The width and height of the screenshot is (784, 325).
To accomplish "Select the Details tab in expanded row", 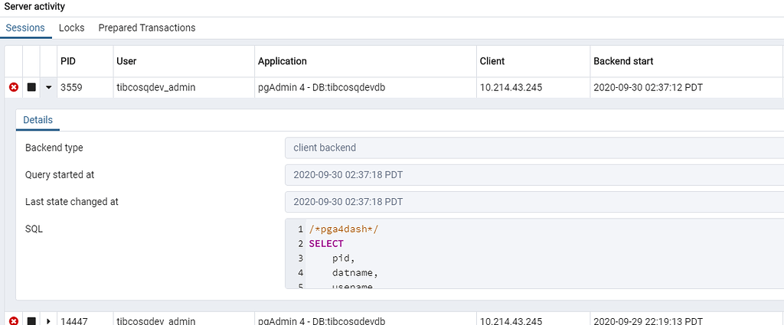I will pos(38,120).
